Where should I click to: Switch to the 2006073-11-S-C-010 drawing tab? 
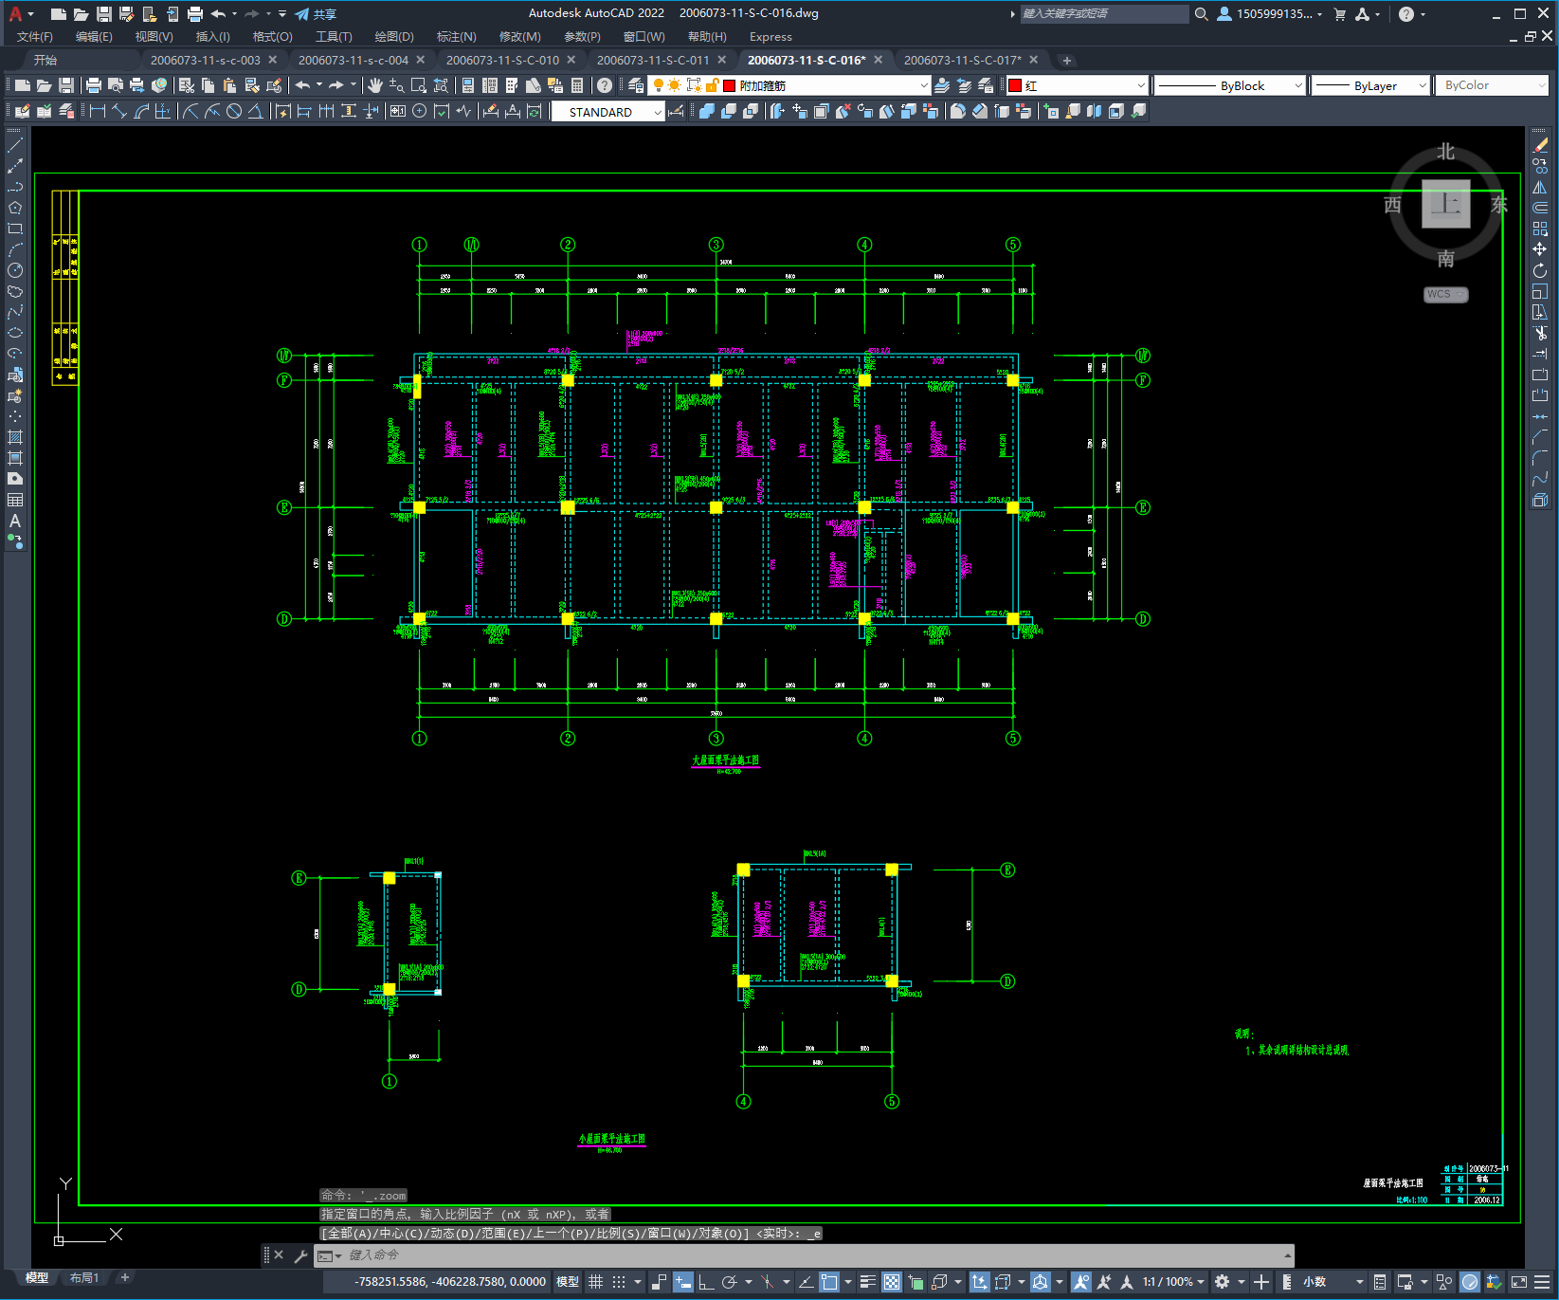tap(502, 60)
